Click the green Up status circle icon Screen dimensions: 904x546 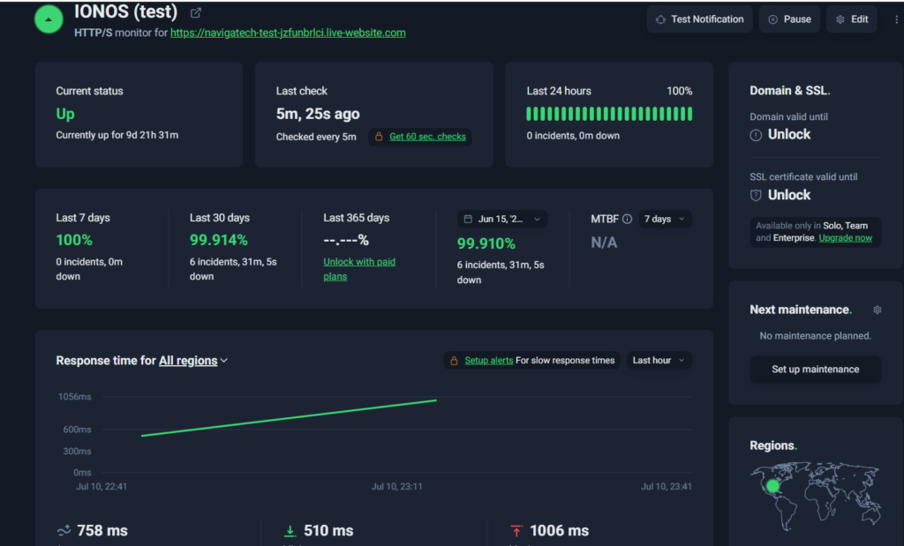[49, 19]
